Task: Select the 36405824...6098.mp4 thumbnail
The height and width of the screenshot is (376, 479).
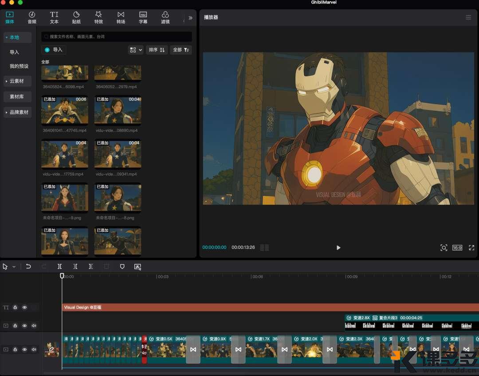Action: (65, 74)
